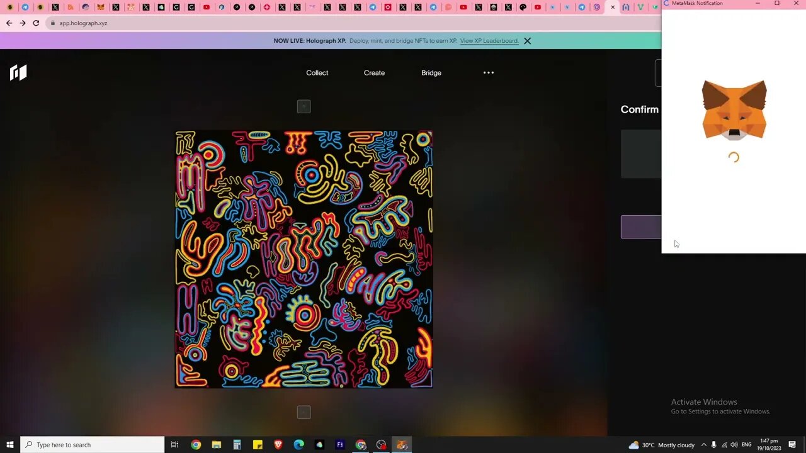
Task: Switch the ENG input language
Action: tap(747, 445)
